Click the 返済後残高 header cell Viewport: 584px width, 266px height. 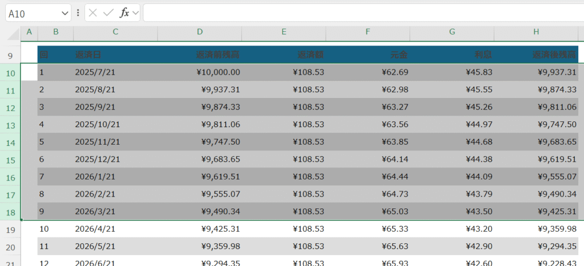(x=536, y=55)
